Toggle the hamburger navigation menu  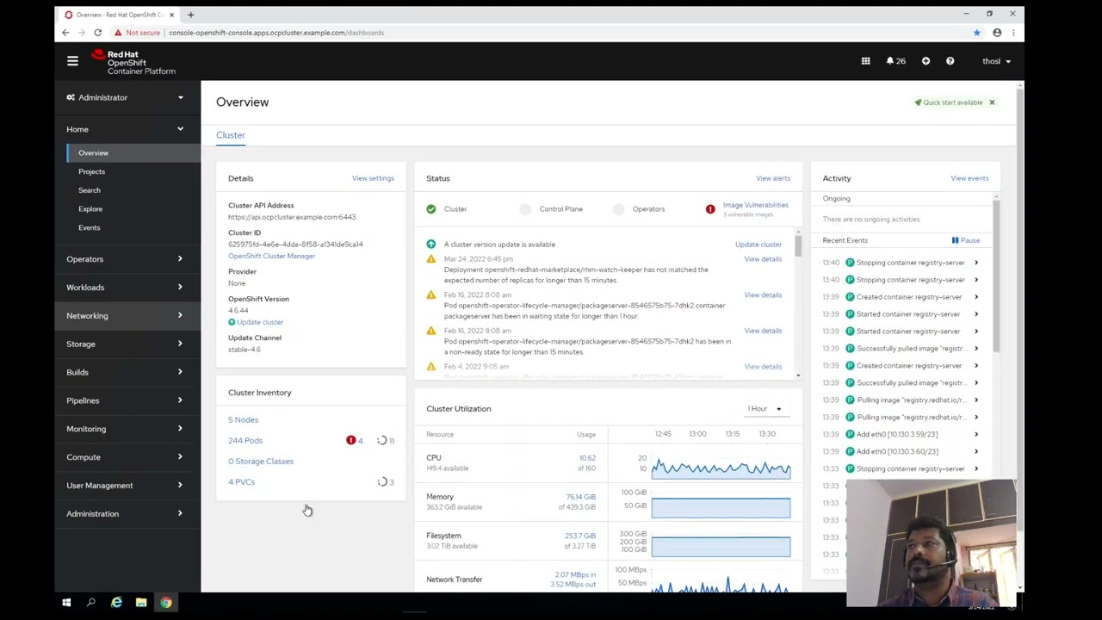pos(72,61)
